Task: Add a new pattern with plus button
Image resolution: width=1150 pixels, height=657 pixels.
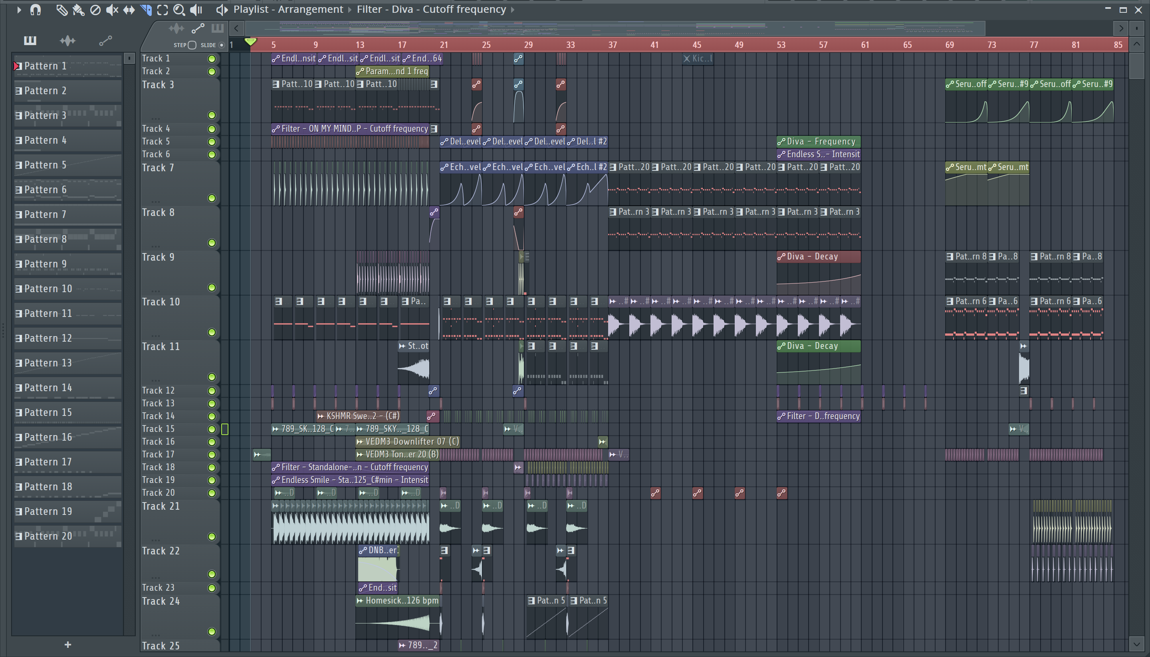Action: 68,645
